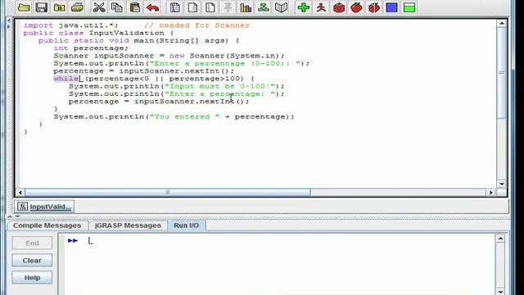Image resolution: width=524 pixels, height=295 pixels.
Task: Open the book documentation icon
Action: click(x=281, y=7)
